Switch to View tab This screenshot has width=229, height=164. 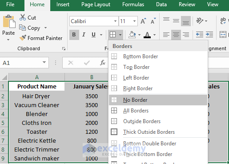[x=213, y=4]
